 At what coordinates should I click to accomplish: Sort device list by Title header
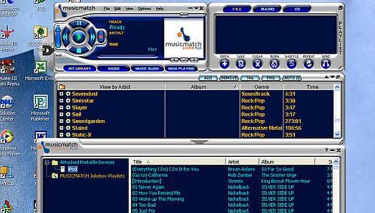(x=178, y=162)
